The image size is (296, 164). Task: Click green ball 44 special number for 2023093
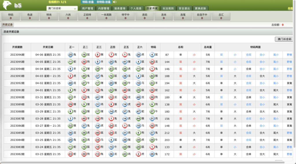point(152,76)
